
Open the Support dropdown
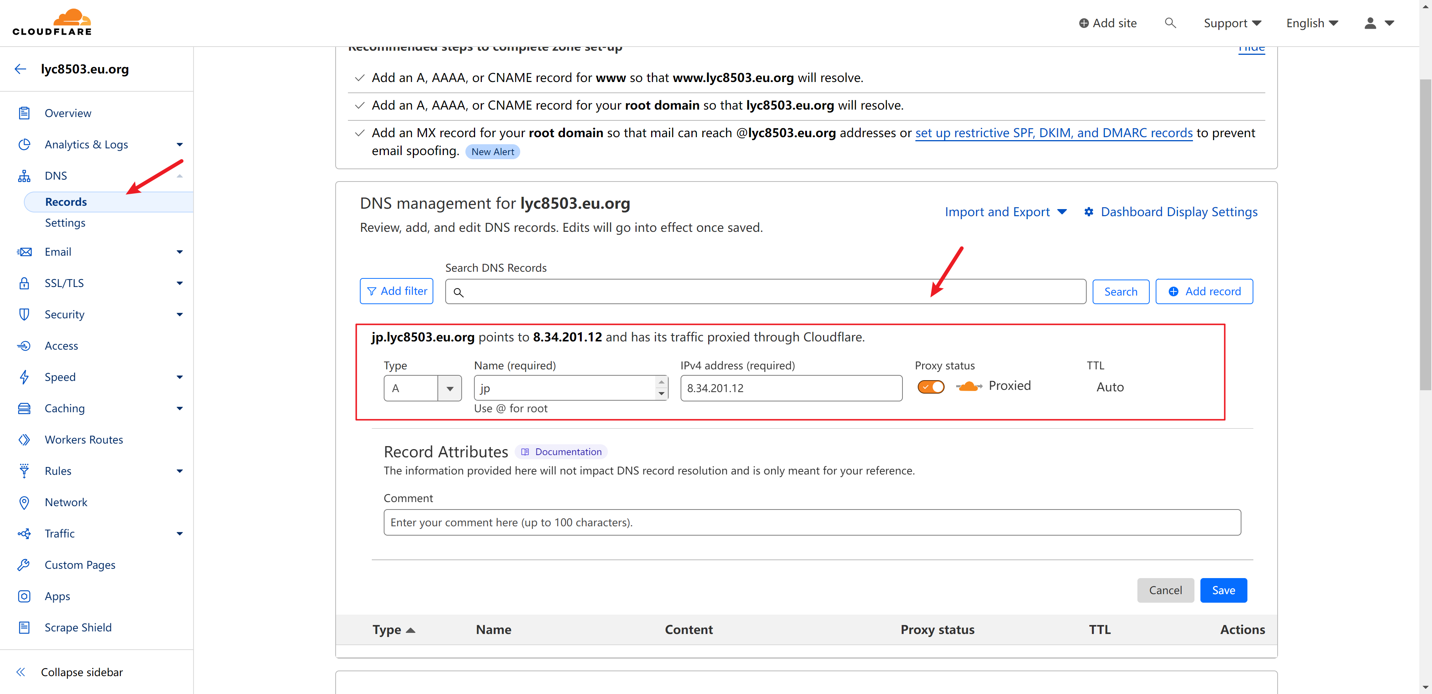(1232, 23)
